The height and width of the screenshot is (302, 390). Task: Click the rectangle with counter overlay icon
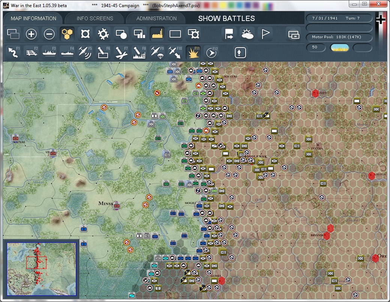[193, 34]
